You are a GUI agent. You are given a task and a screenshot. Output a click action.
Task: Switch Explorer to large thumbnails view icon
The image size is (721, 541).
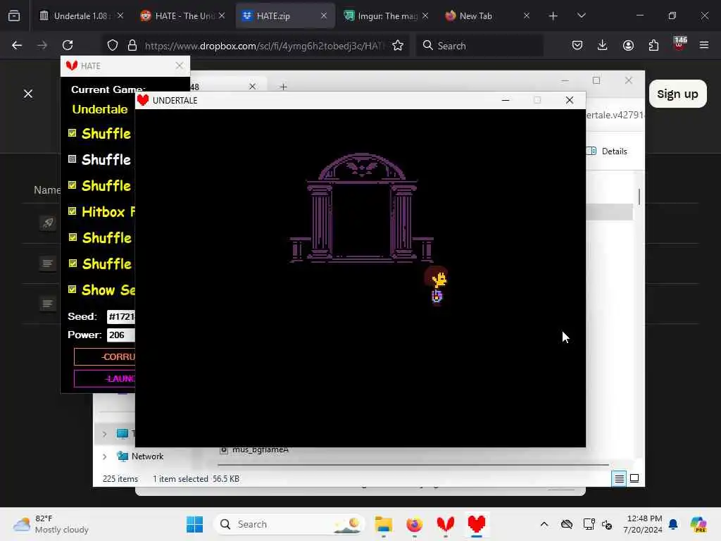pyautogui.click(x=634, y=478)
